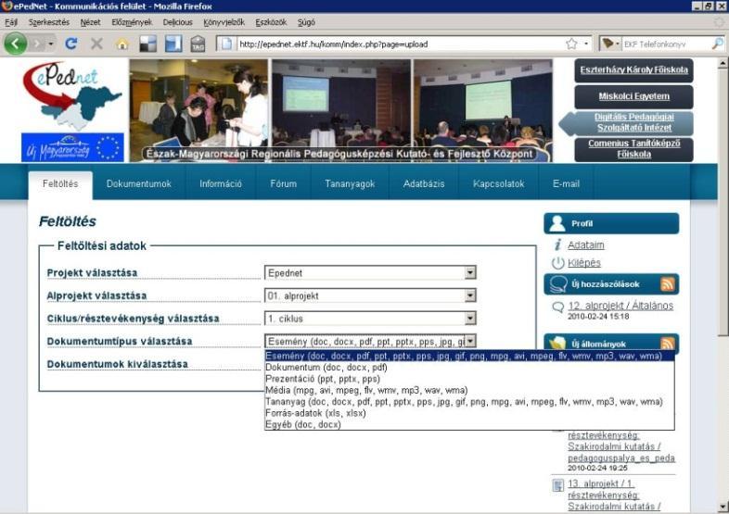Go to the Home page icon
The image size is (729, 514).
click(122, 44)
